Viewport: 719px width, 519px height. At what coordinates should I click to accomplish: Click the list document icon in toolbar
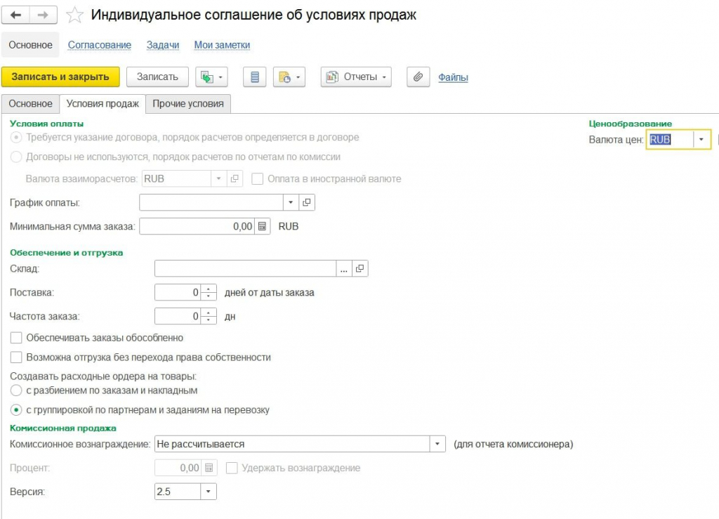pyautogui.click(x=254, y=77)
